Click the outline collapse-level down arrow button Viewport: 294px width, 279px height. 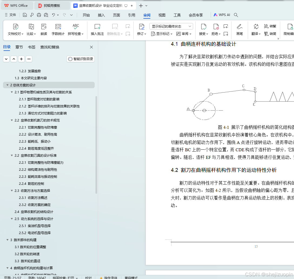(x=6, y=59)
